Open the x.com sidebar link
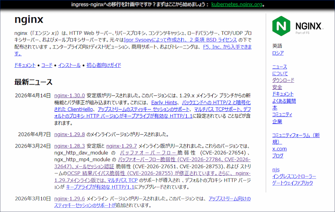This screenshot has width=335, height=212. point(279,149)
